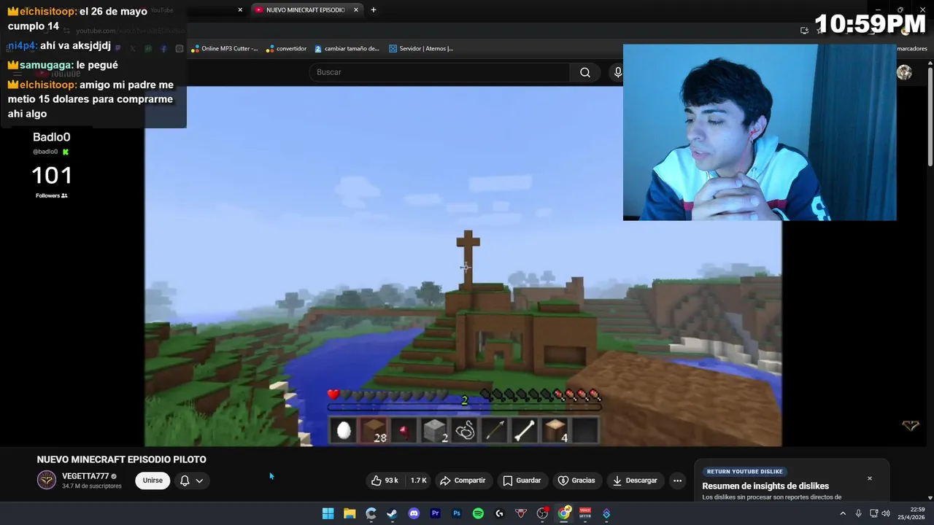Open the 22:59 clock and date
The image size is (934, 525).
tap(911, 513)
